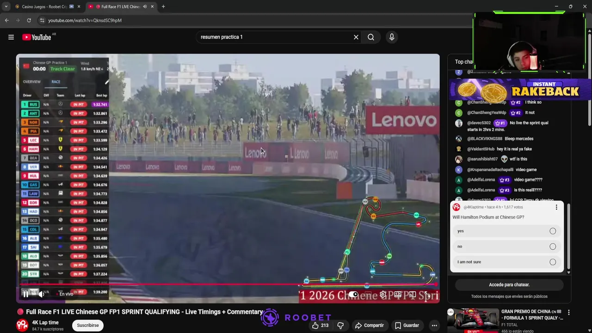
Task: Start voice search with microphone
Action: click(x=392, y=37)
